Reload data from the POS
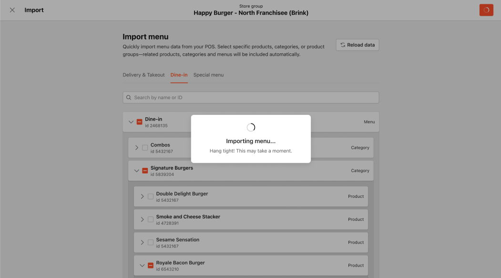Image resolution: width=501 pixels, height=278 pixels. tap(357, 45)
